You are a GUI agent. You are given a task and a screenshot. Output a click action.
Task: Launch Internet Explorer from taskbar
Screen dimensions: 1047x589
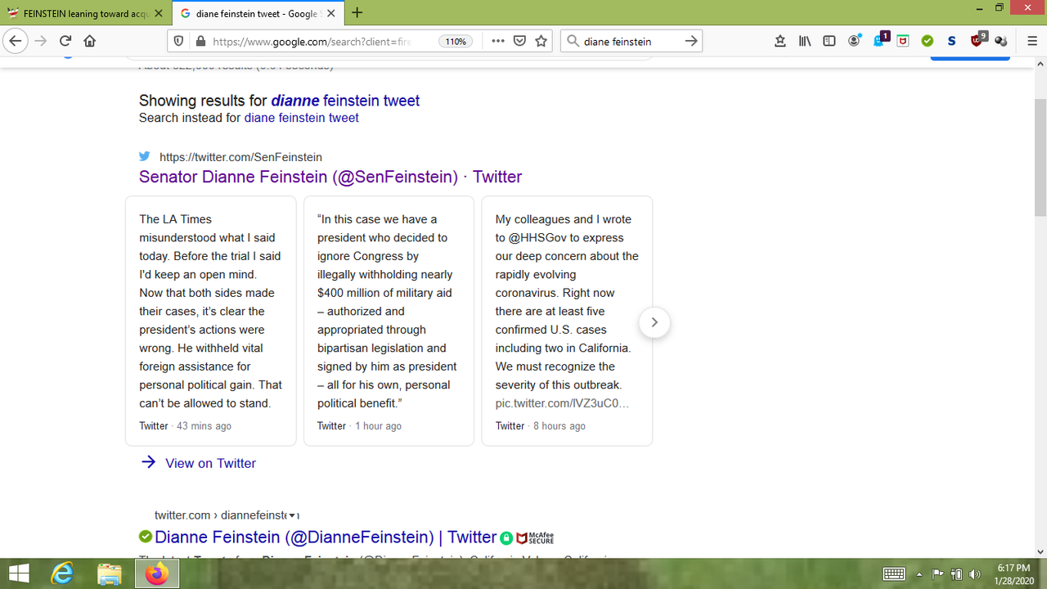62,573
